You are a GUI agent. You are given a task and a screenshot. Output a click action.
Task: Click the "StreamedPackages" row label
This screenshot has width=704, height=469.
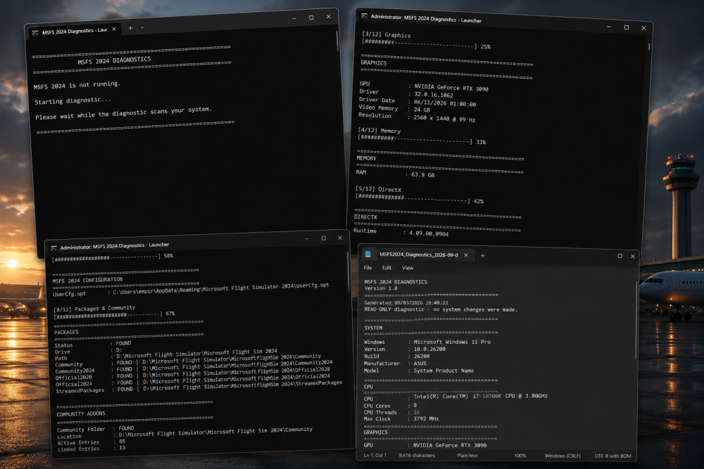point(80,390)
